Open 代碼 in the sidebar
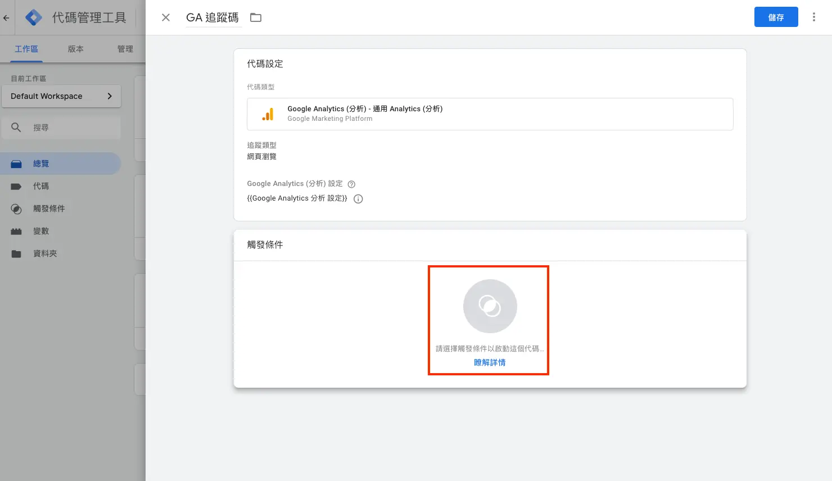The image size is (832, 481). coord(61,186)
